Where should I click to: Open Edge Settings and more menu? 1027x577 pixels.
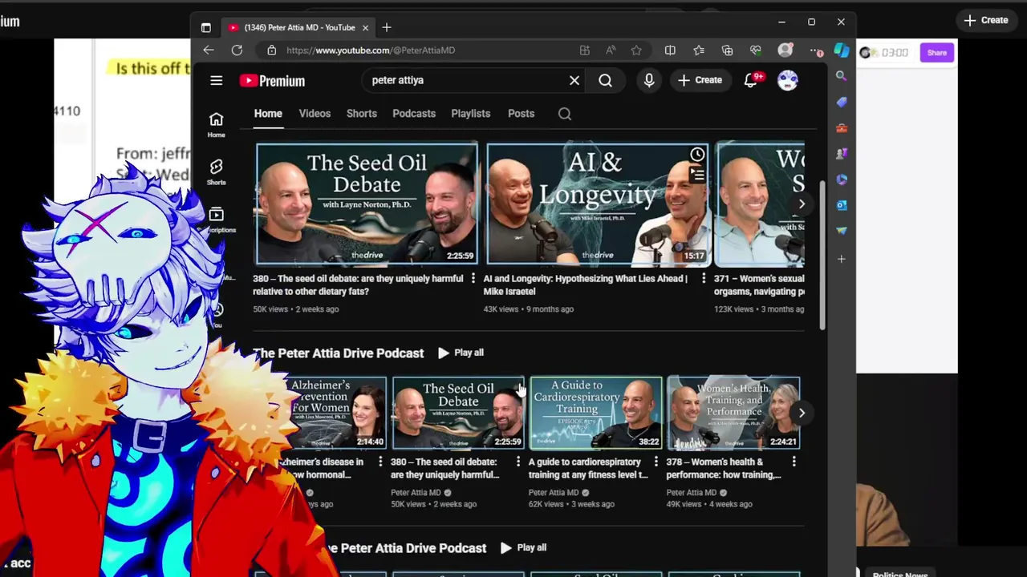pyautogui.click(x=816, y=50)
